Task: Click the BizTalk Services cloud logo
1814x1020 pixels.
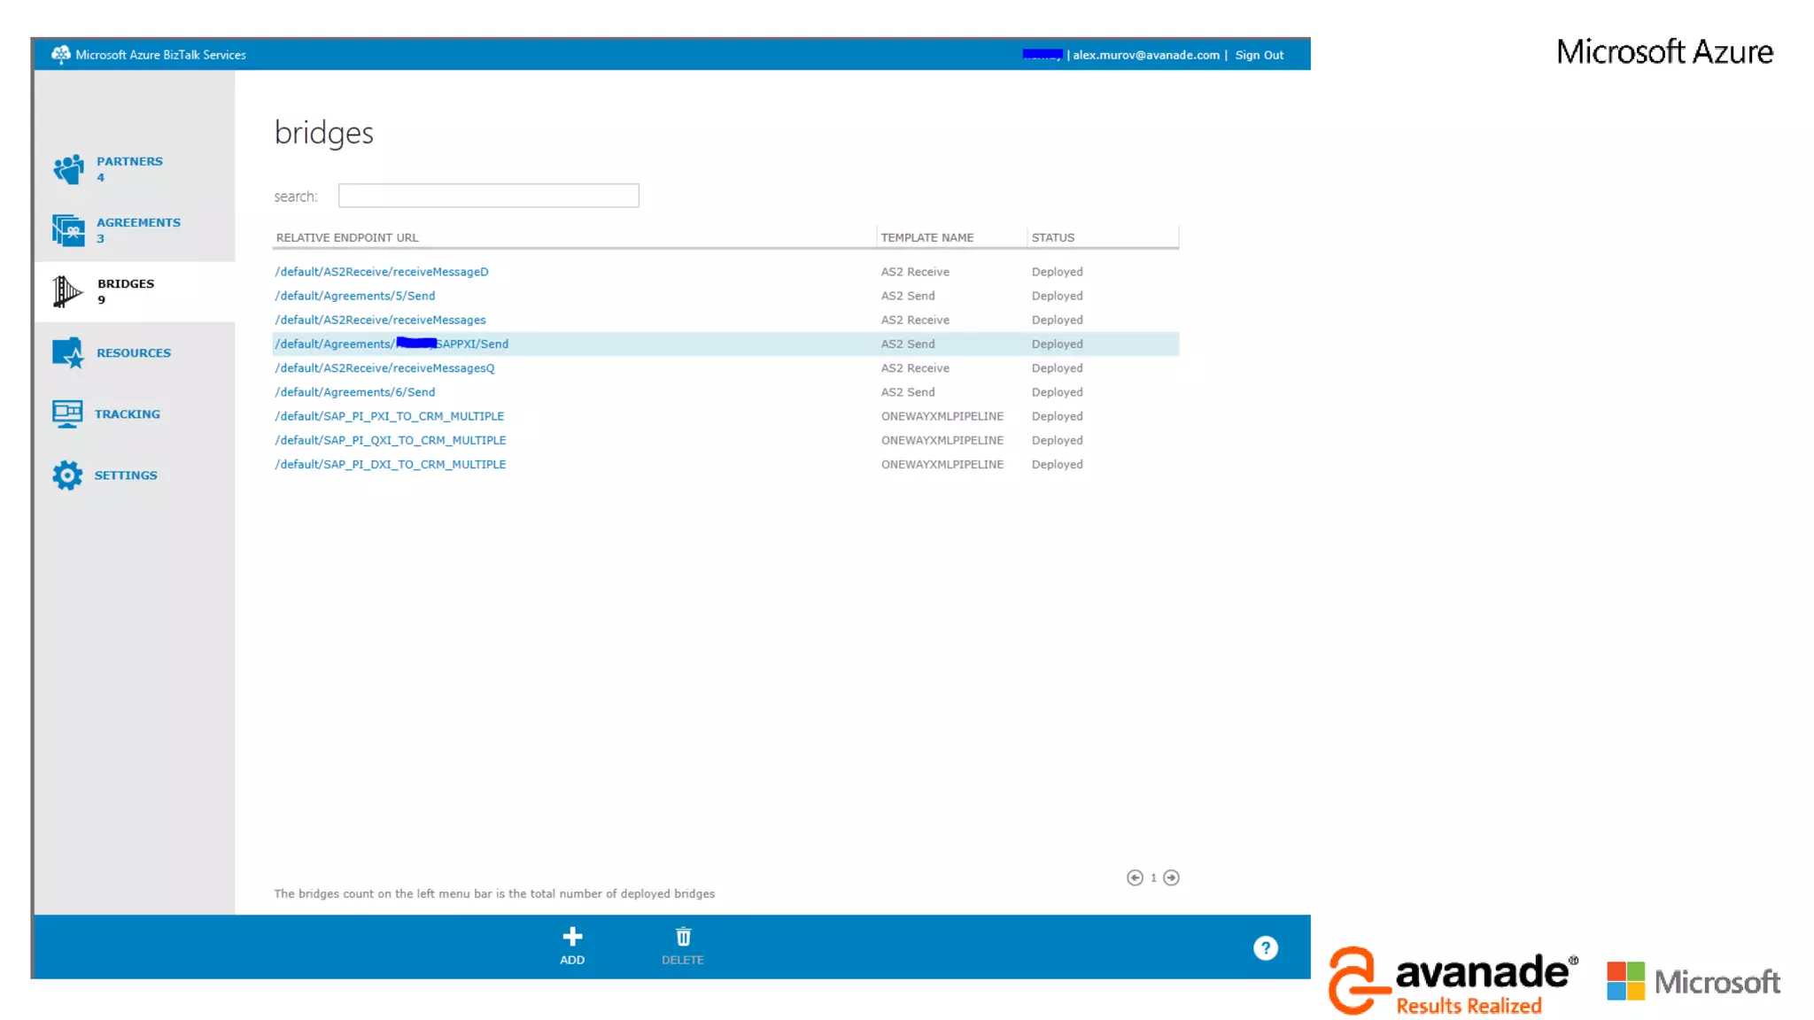Action: click(x=60, y=55)
